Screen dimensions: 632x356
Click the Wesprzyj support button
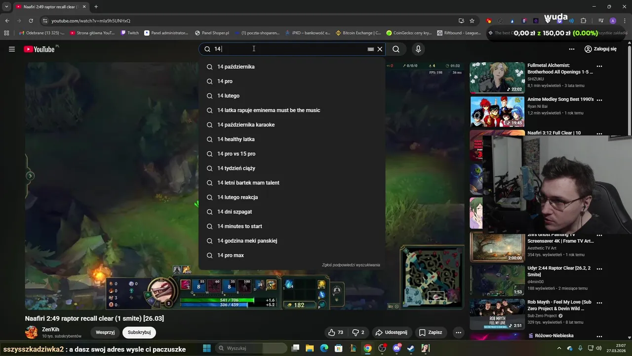(x=105, y=332)
